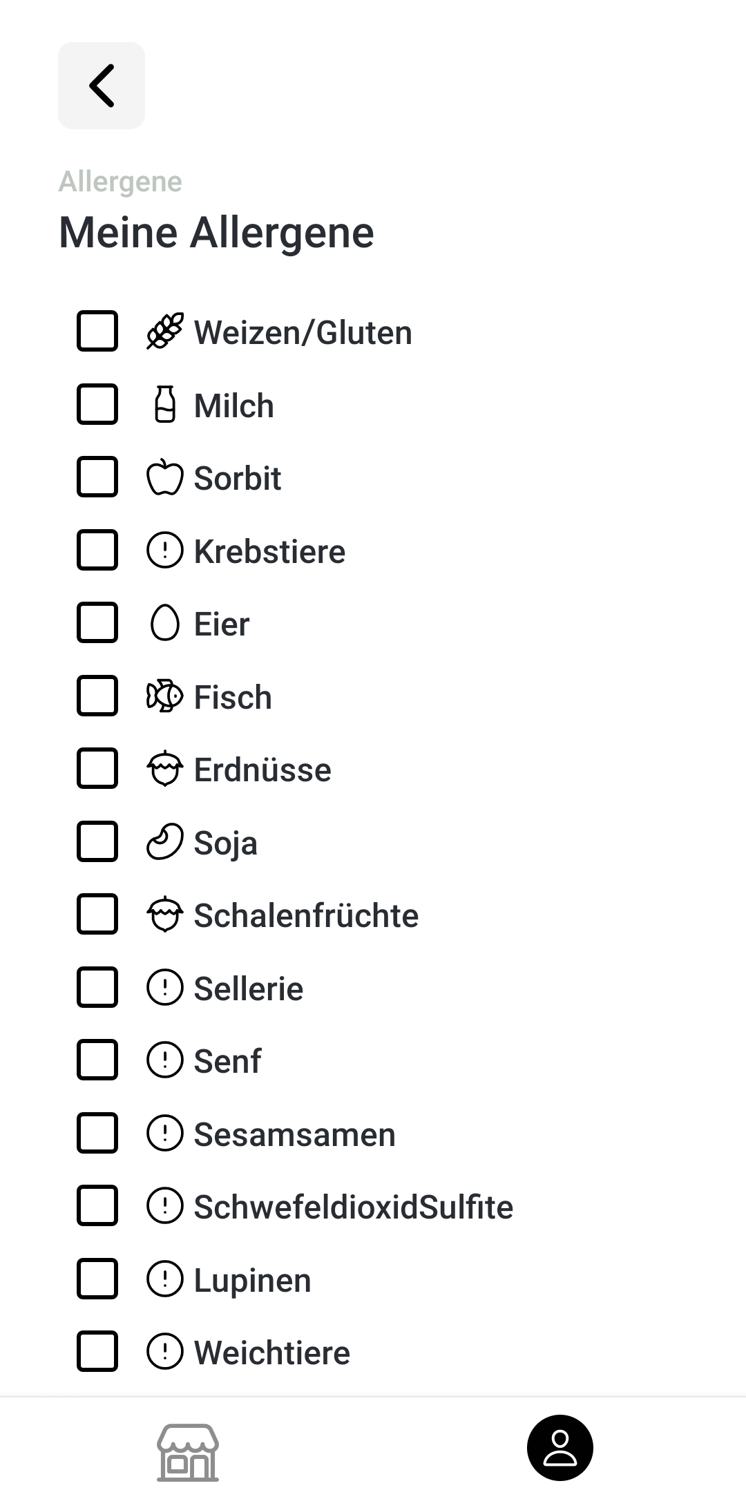The width and height of the screenshot is (746, 1499).
Task: Select the Sellerie checkbox
Action: pos(97,987)
